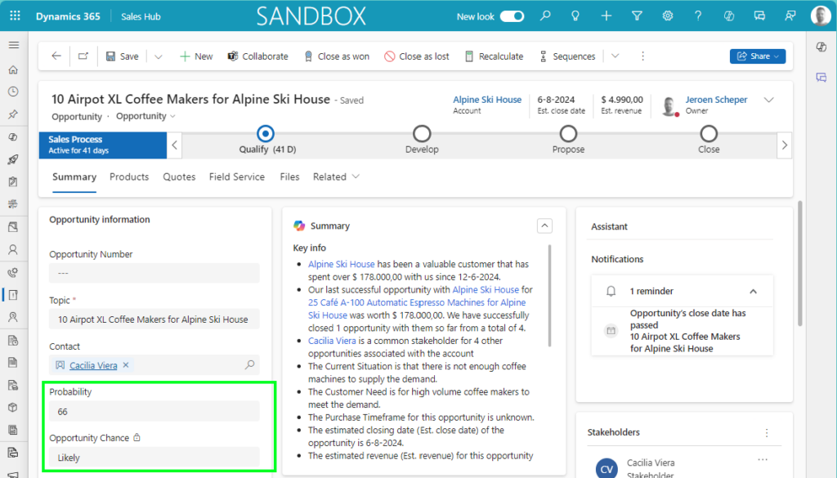Open Cacilia Viera link in summary
The image size is (837, 478).
point(332,341)
